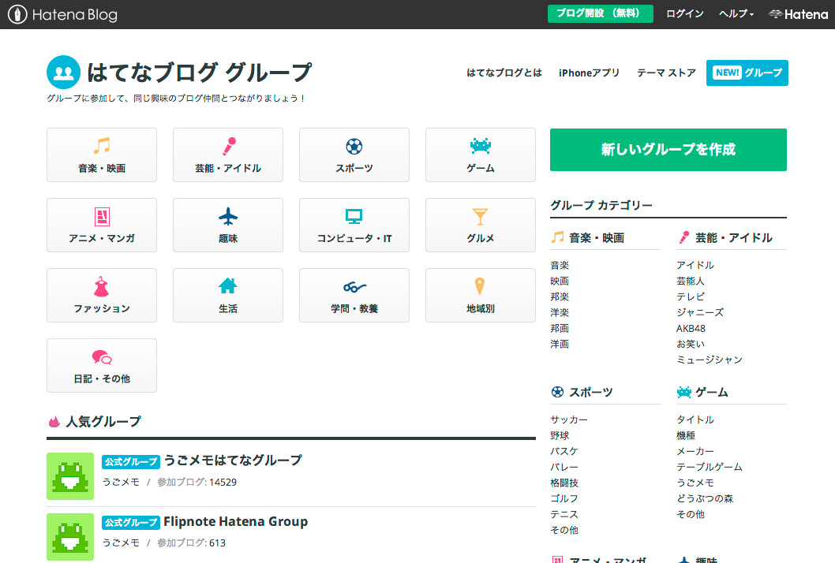
Task: Click the ジャニーズ subcategory link
Action: (700, 312)
